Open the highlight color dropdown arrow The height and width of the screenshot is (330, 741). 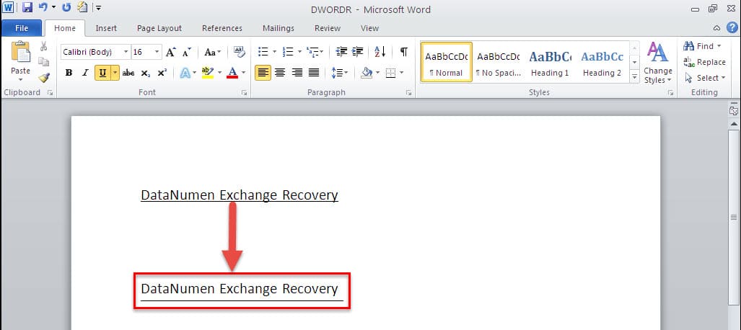(219, 73)
